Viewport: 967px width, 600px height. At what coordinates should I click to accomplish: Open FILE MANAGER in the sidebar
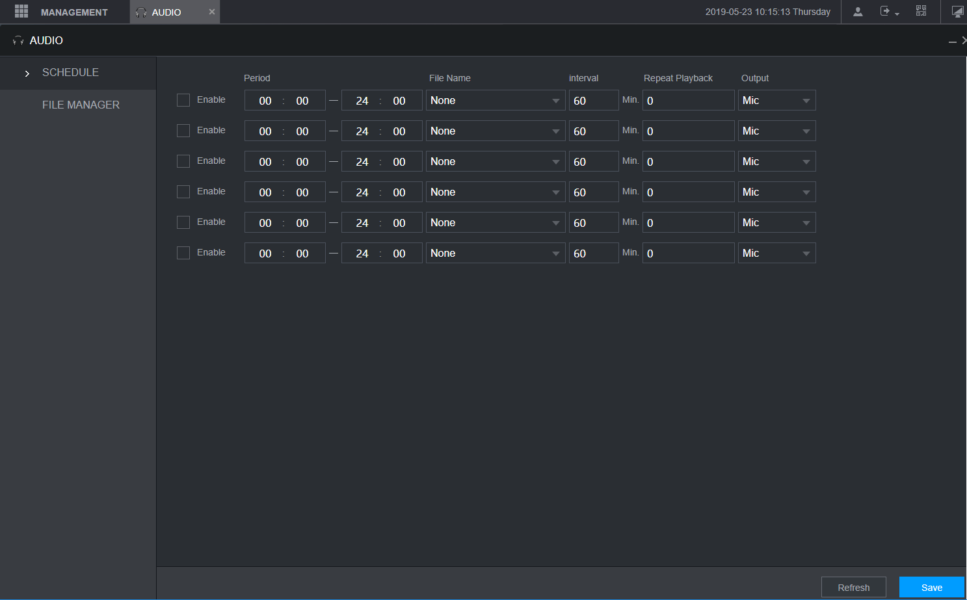coord(81,105)
